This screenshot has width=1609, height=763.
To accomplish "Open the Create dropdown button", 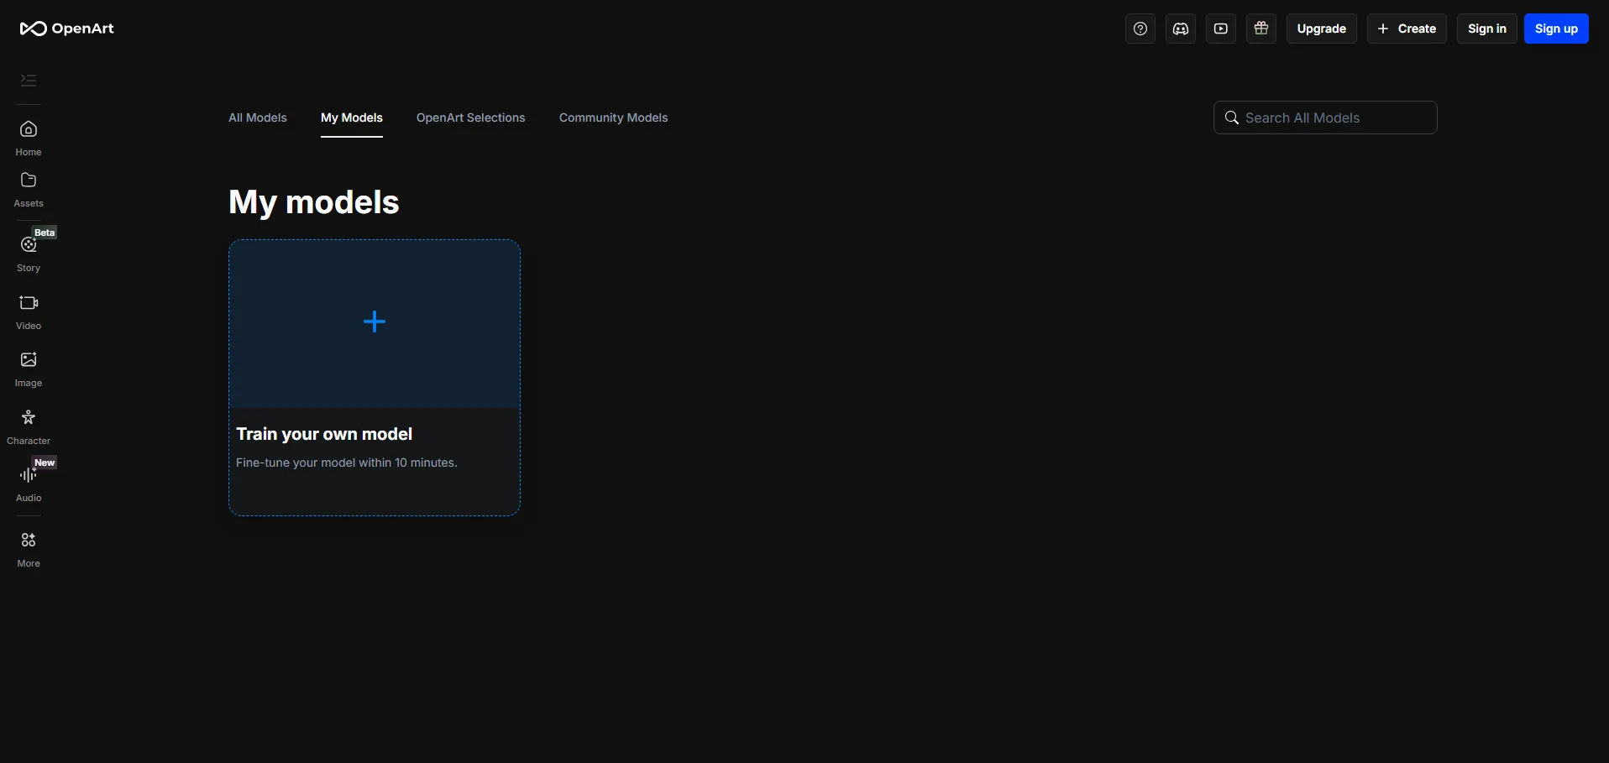I will (x=1407, y=29).
